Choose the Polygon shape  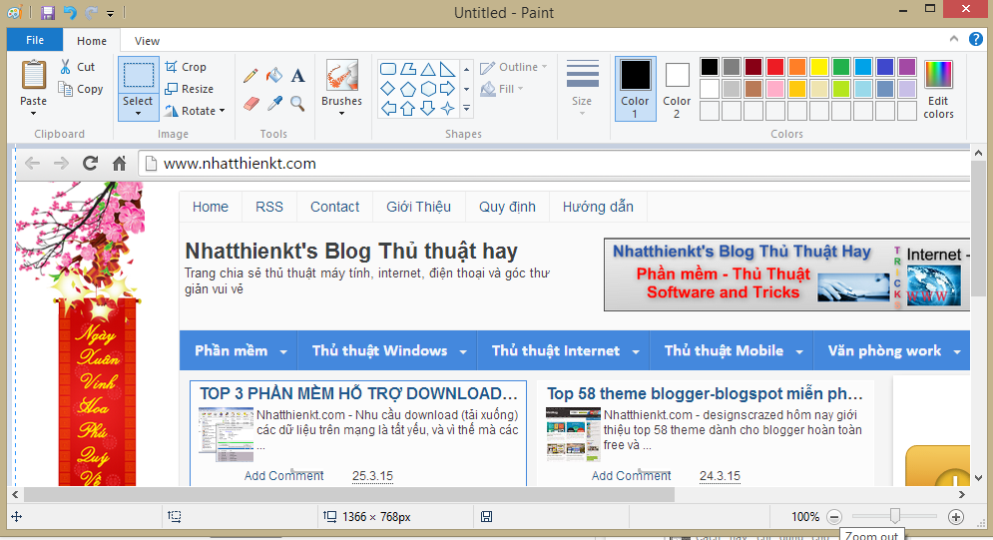point(408,68)
